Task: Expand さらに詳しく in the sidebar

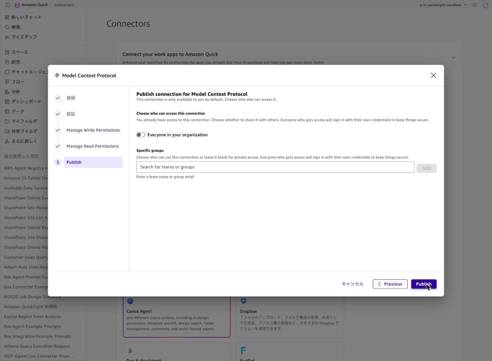Action: tap(21, 141)
